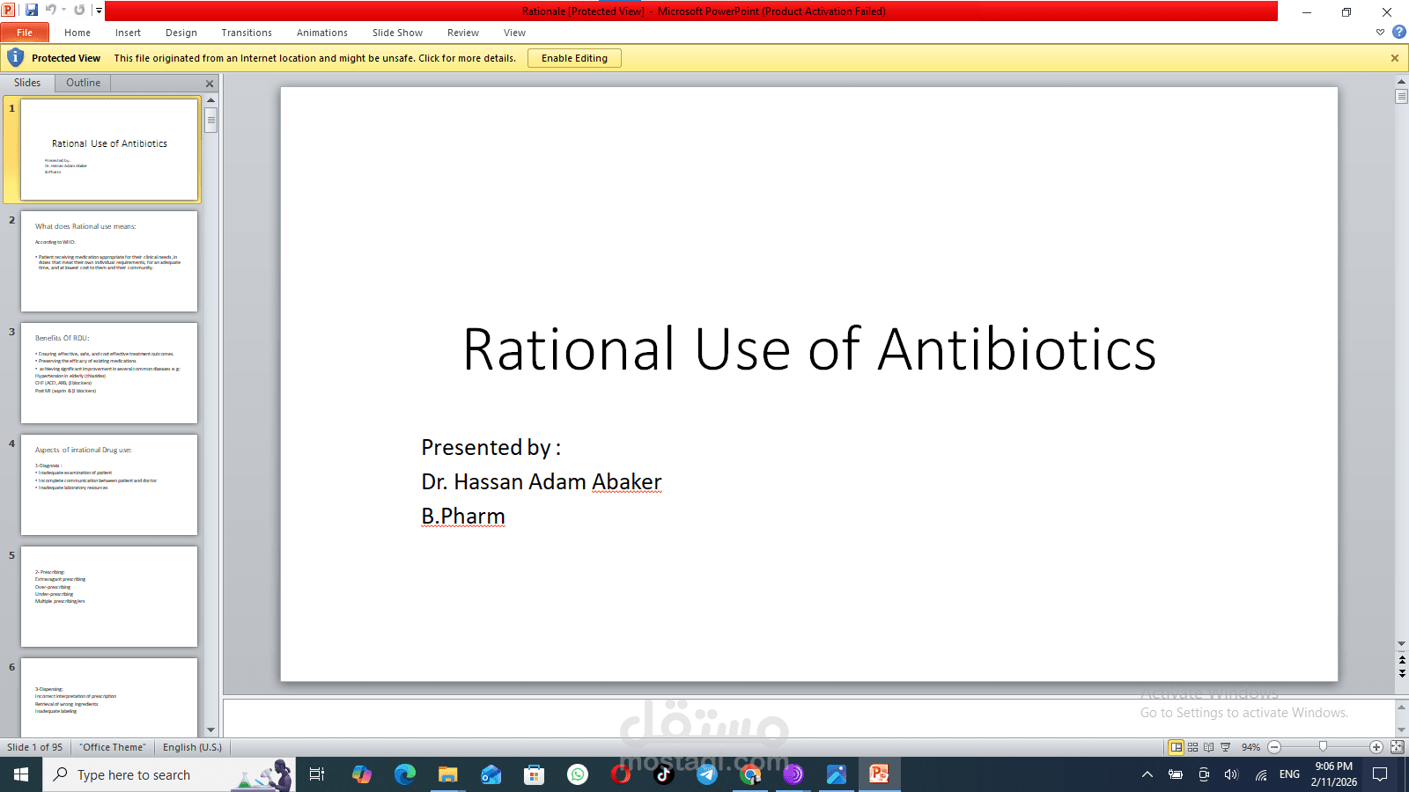Open Task View from the taskbar
Screen dimensions: 1409x792
coord(317,774)
